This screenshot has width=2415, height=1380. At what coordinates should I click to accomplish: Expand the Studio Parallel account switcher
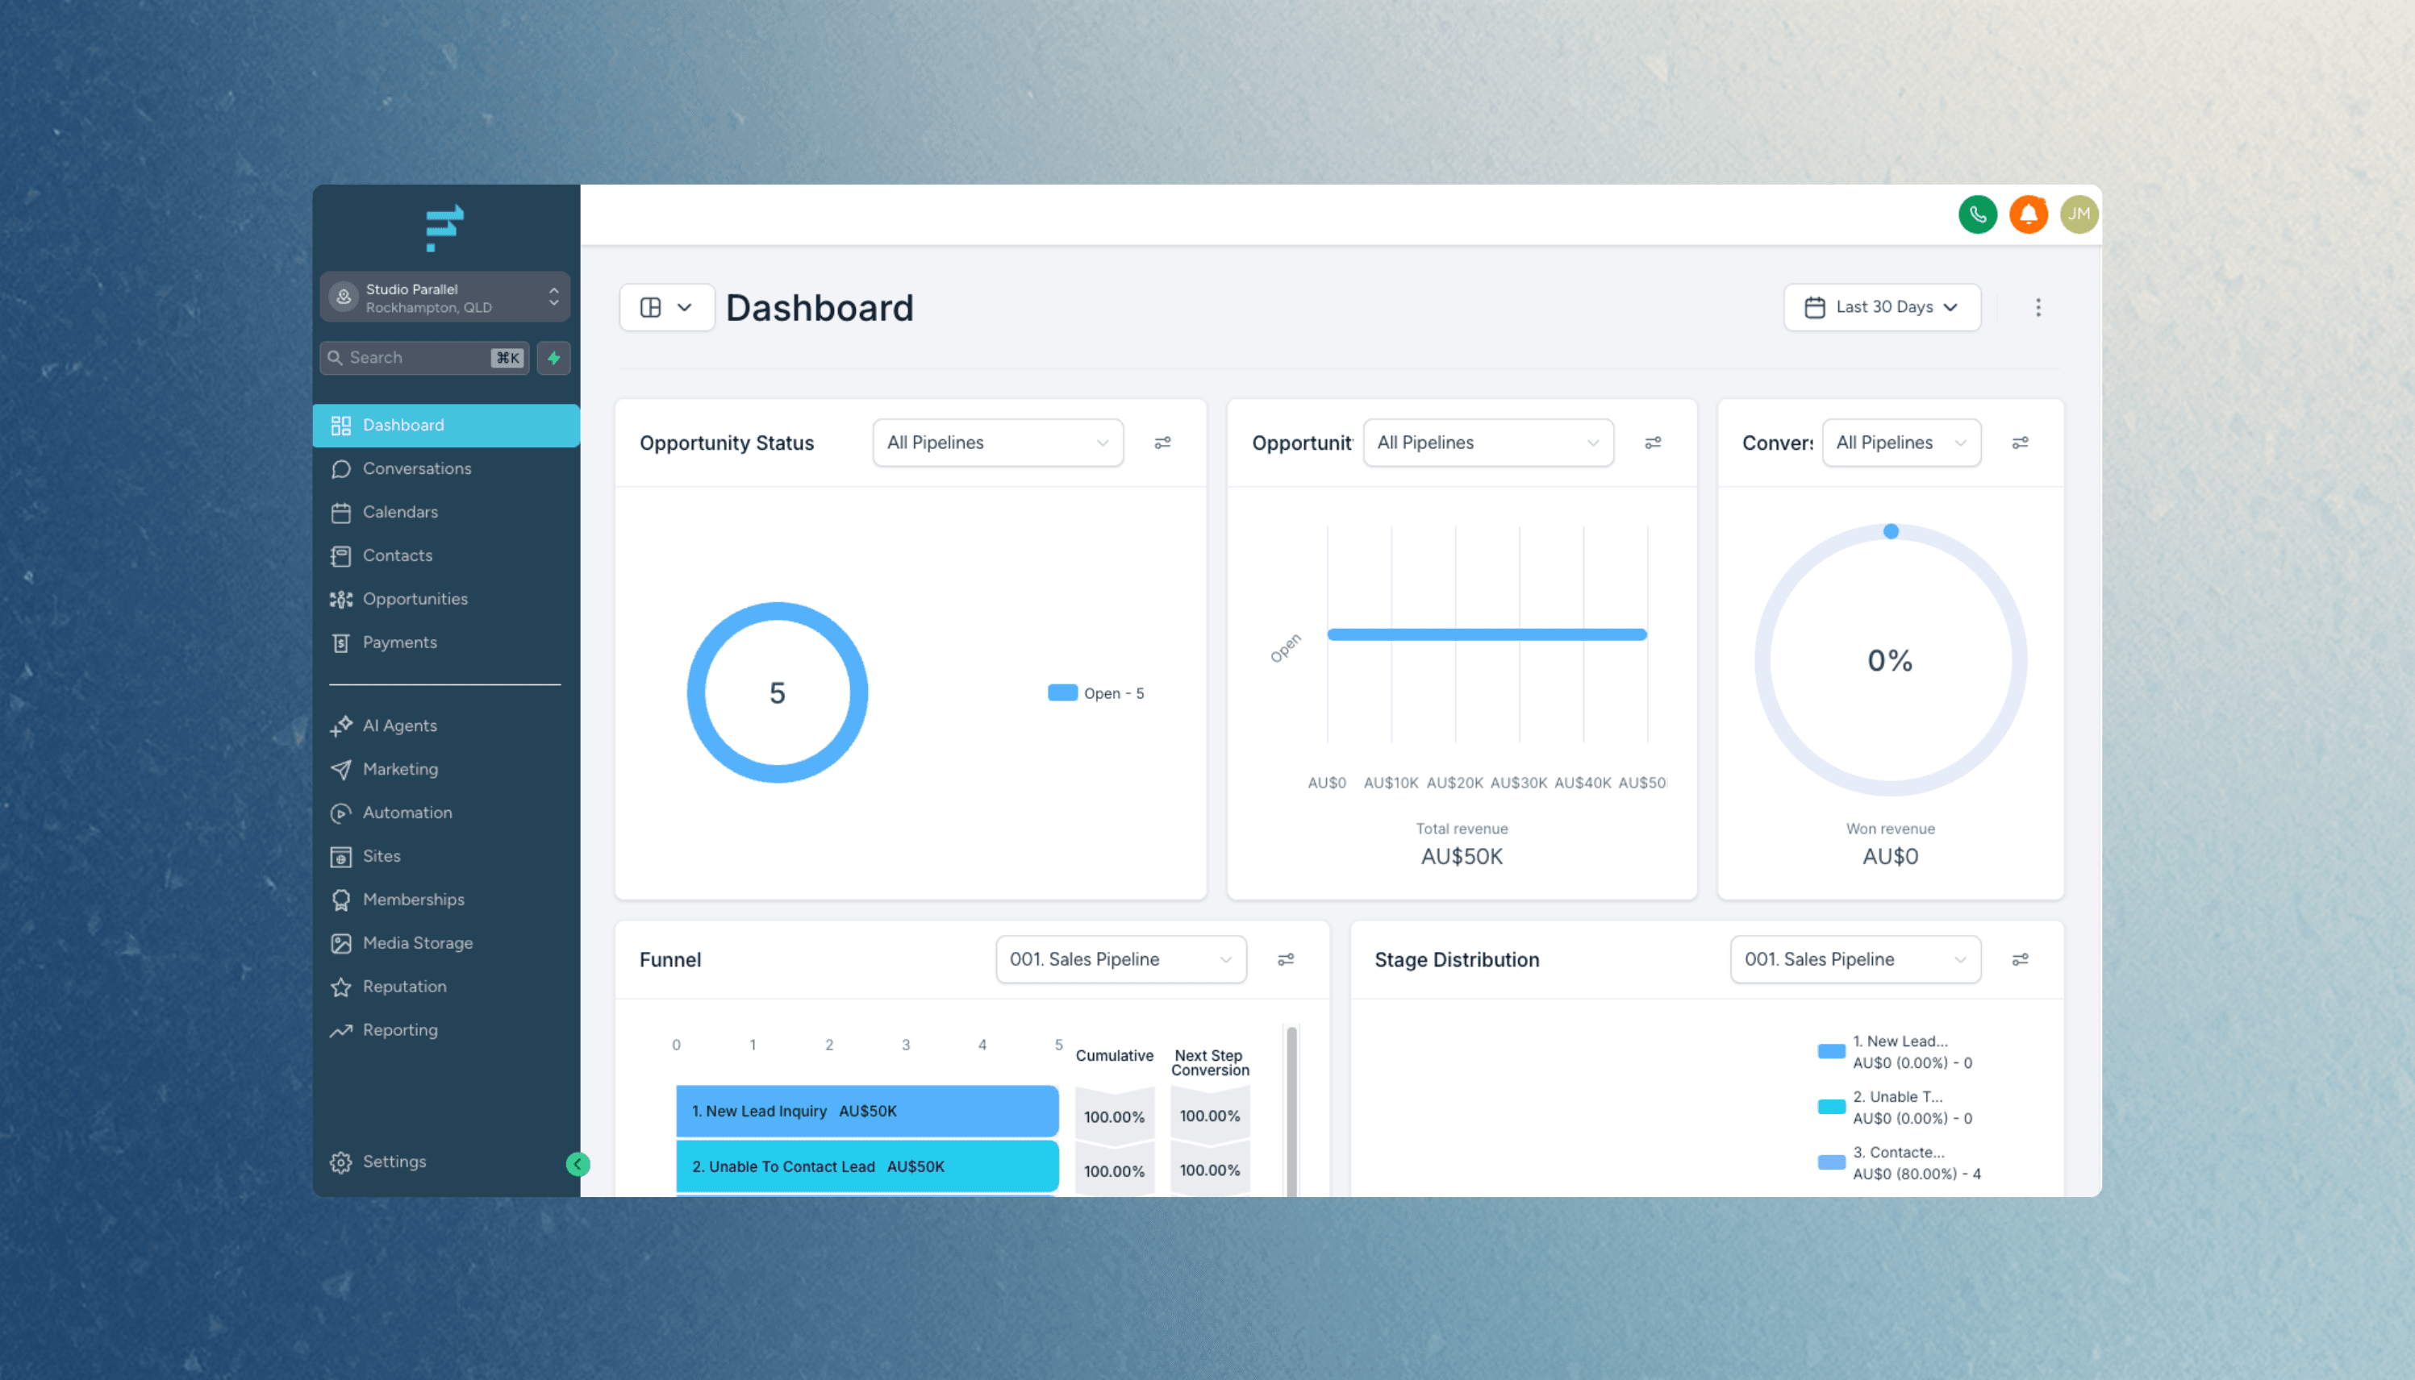click(x=444, y=297)
